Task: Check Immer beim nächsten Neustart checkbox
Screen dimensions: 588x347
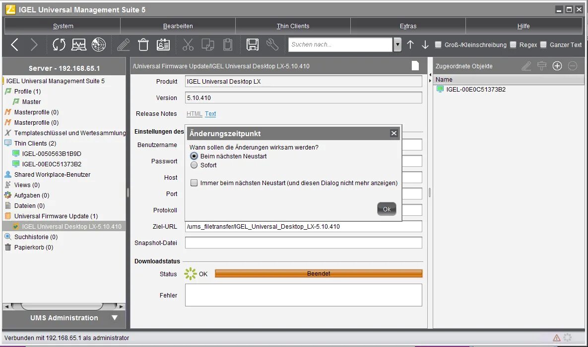Action: tap(194, 183)
